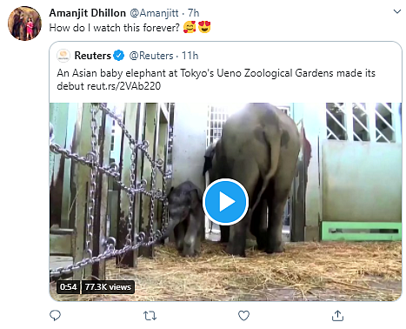The image size is (406, 329).
Task: Open the share tweet icon
Action: [x=337, y=316]
